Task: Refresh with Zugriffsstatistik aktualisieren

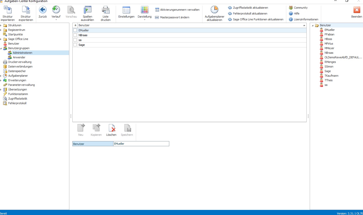Action: [x=248, y=8]
